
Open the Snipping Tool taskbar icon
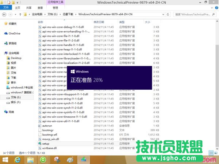click(x=57, y=160)
